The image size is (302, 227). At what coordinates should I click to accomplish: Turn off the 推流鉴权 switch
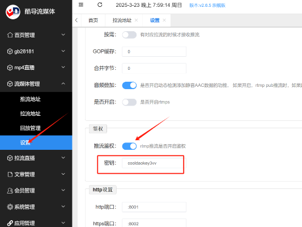(129, 146)
